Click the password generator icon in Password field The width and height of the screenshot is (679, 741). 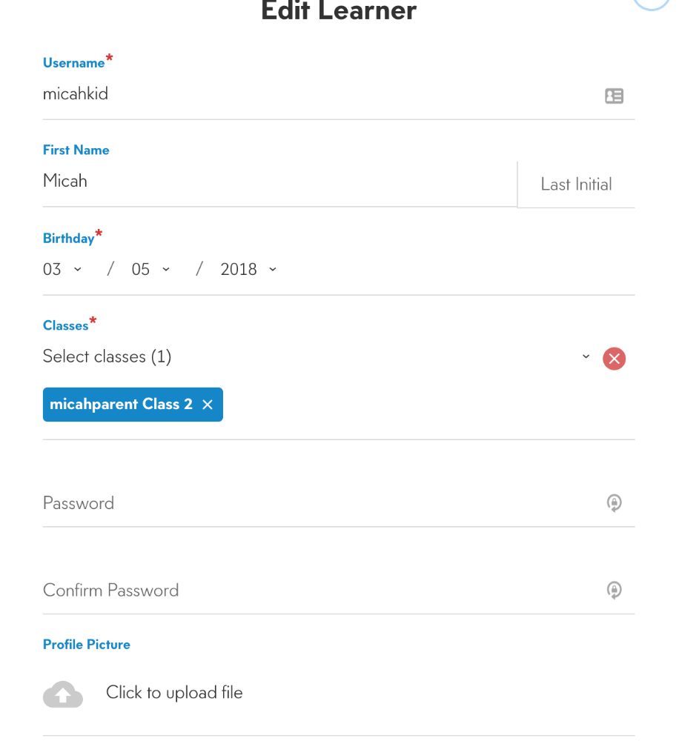pos(614,503)
